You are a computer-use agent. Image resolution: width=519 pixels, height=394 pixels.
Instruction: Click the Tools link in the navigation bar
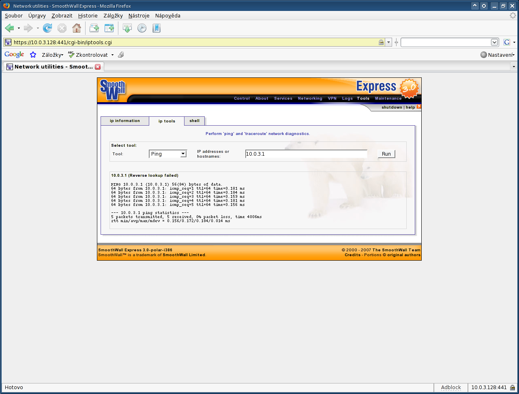tap(363, 98)
